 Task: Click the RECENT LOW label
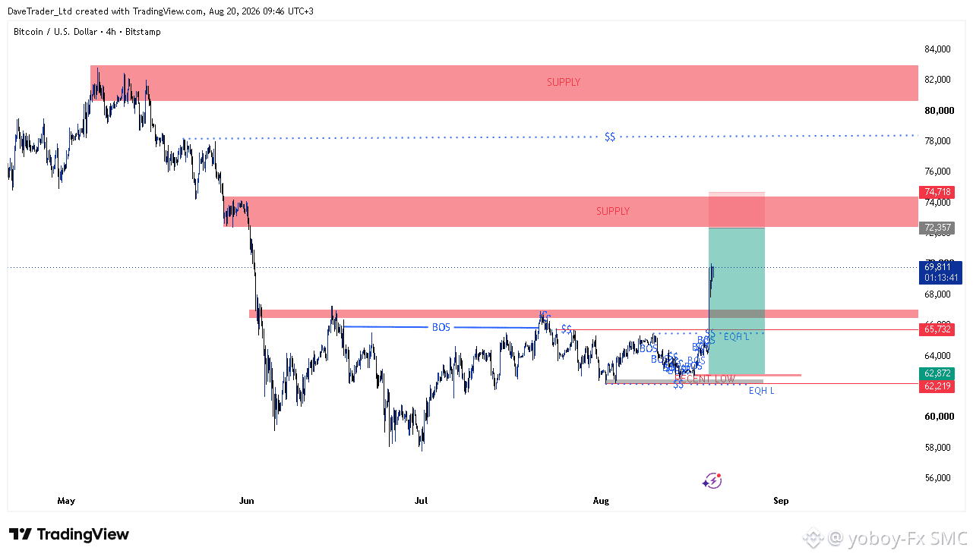(x=705, y=378)
